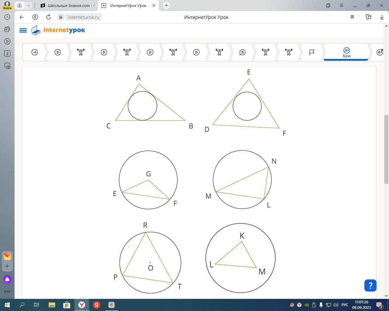Open the network tray icon

point(329,305)
